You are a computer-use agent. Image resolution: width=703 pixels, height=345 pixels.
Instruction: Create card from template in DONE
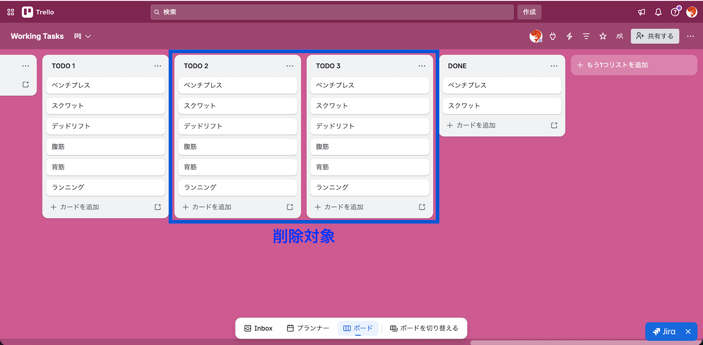tap(554, 125)
